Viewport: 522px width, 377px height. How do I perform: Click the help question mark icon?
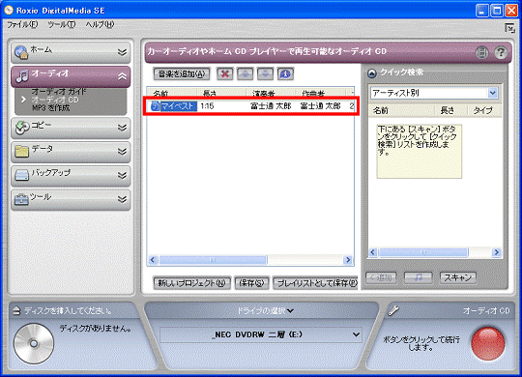[500, 52]
